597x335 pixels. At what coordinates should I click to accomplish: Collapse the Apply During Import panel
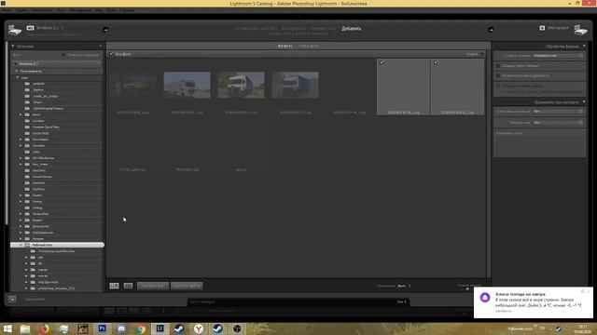pyautogui.click(x=584, y=102)
